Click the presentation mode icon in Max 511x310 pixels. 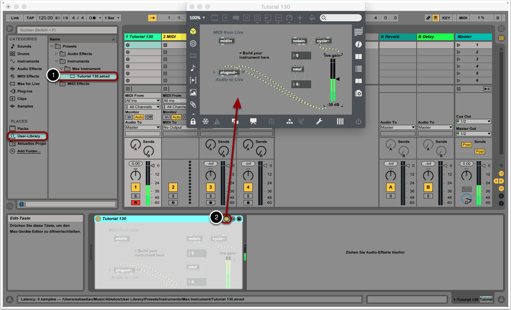tap(253, 121)
